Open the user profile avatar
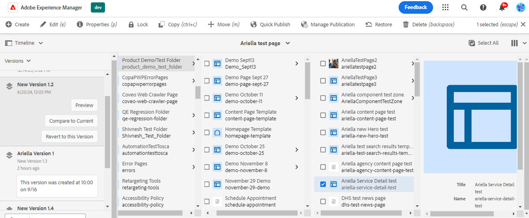 pos(521,7)
